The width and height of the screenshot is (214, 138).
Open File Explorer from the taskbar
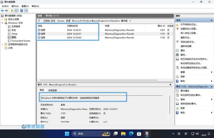[123, 134]
